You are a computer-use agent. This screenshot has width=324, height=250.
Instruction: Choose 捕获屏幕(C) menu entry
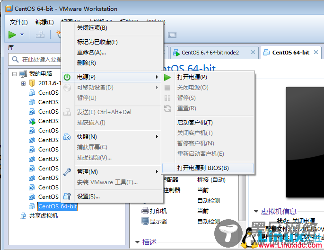click(92, 147)
